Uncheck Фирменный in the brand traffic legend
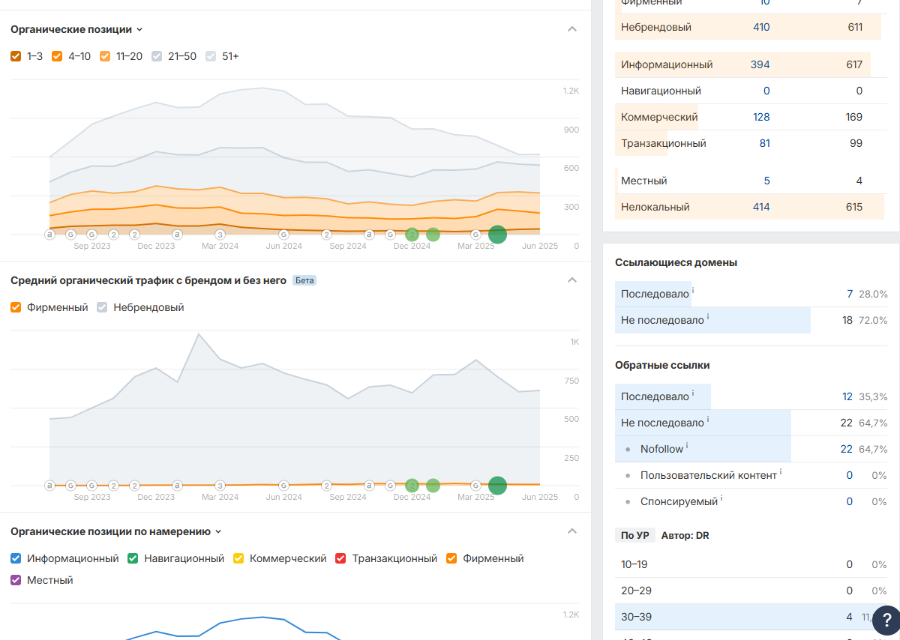Viewport: 900px width, 640px height. point(16,307)
